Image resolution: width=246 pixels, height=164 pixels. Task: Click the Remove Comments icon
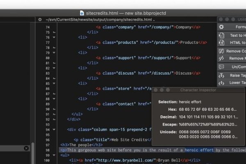pos(222,51)
